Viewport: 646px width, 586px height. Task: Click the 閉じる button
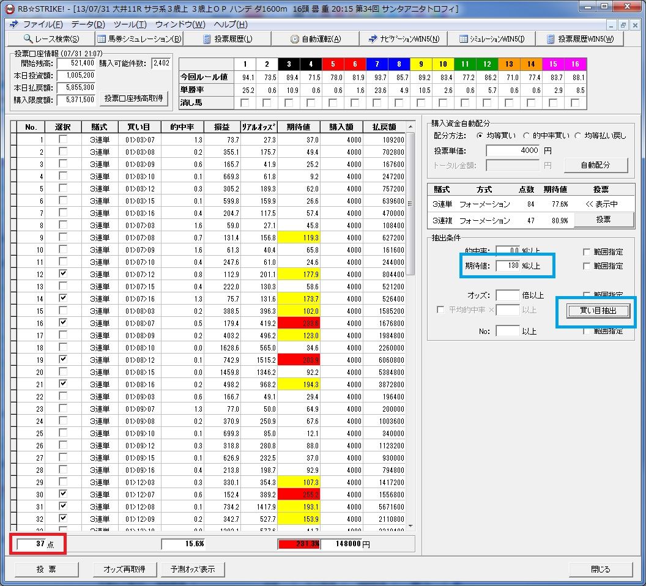click(601, 569)
